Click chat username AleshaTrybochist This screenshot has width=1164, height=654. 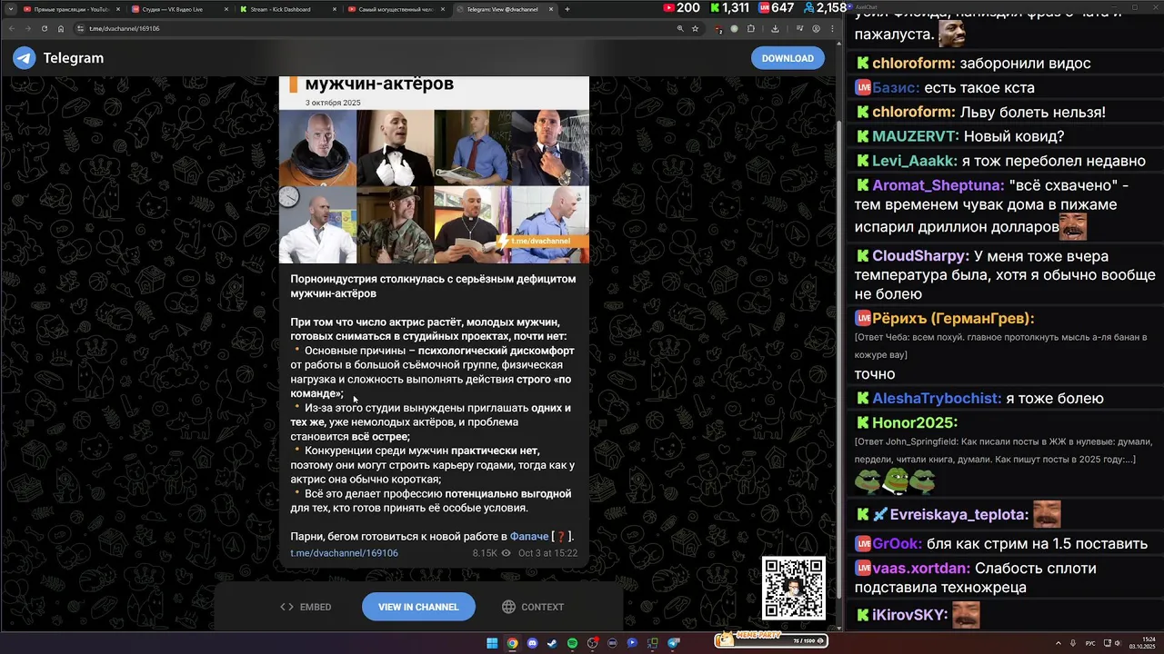[x=937, y=399]
